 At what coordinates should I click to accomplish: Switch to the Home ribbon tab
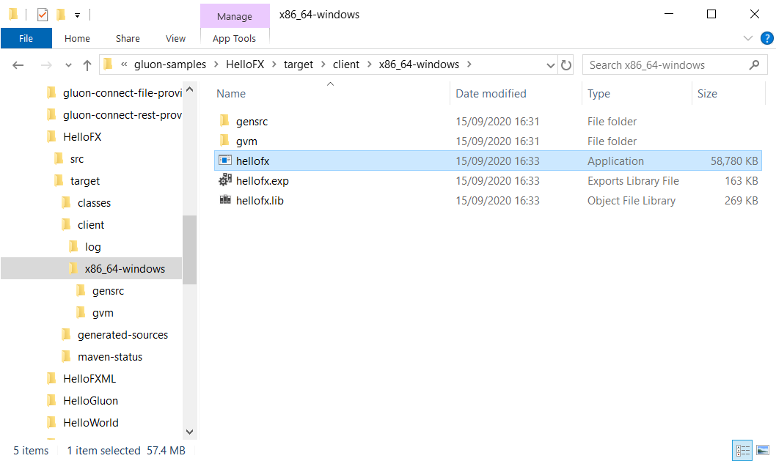tap(77, 38)
